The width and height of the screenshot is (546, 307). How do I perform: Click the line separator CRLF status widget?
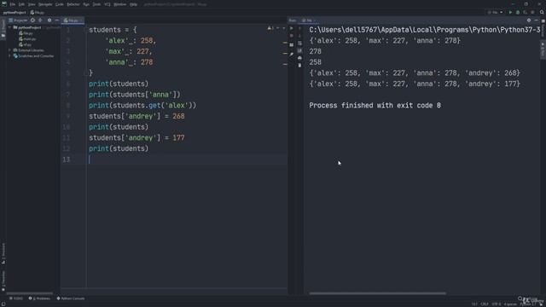[485, 304]
